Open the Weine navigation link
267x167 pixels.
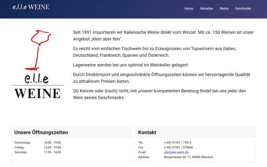click(224, 8)
